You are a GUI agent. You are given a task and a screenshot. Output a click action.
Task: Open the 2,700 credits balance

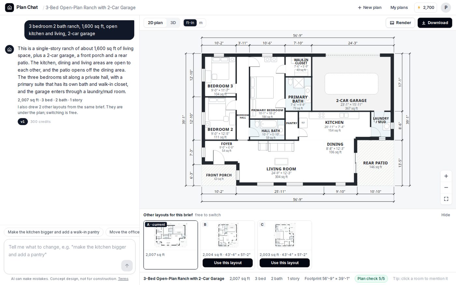pyautogui.click(x=426, y=7)
